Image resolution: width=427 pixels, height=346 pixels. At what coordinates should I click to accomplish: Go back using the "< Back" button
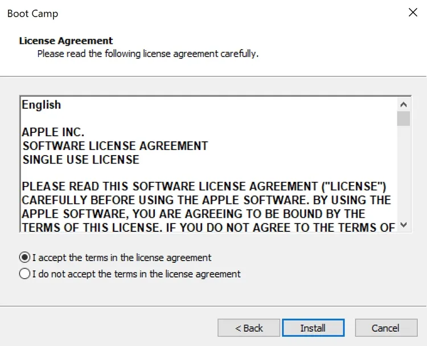pyautogui.click(x=249, y=328)
